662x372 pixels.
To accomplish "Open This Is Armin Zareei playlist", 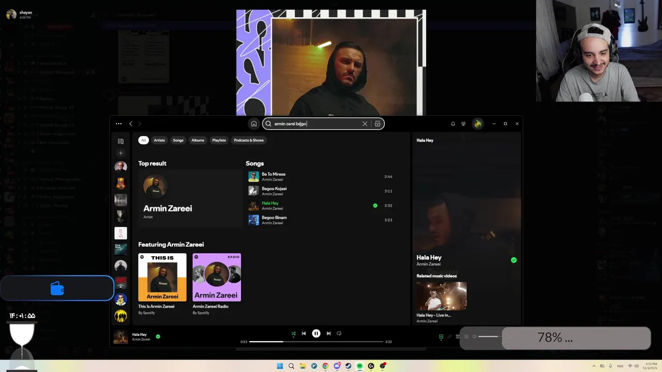I will (162, 277).
